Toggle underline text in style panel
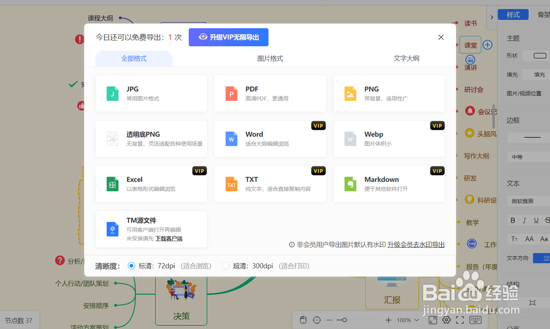Screen dimensions: 550x329 (536, 220)
